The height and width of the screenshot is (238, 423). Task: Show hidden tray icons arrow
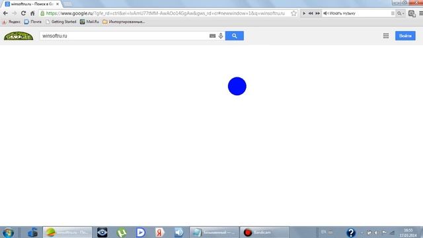(x=362, y=233)
